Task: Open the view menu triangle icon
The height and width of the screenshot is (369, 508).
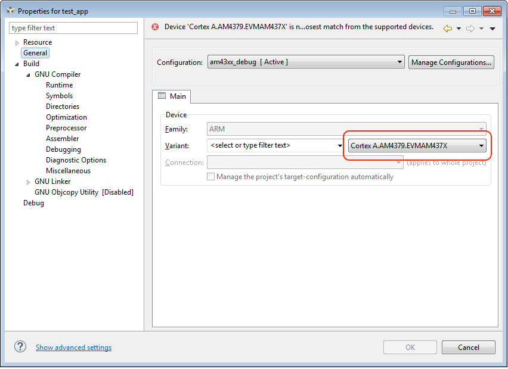Action: [492, 29]
